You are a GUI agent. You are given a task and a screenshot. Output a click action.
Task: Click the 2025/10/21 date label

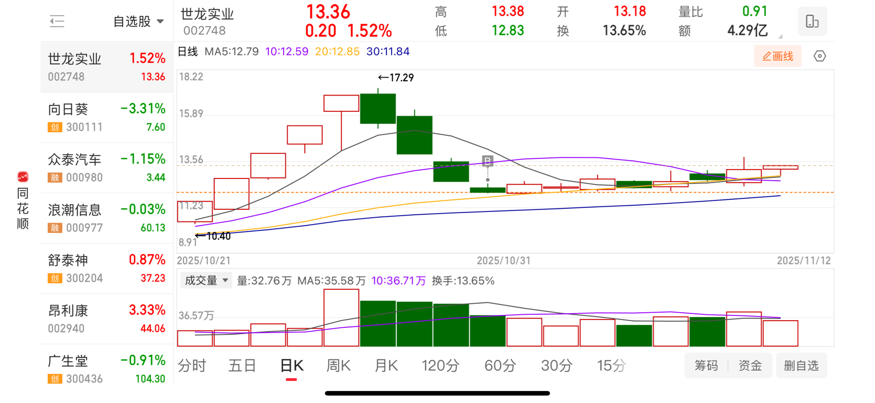[203, 261]
